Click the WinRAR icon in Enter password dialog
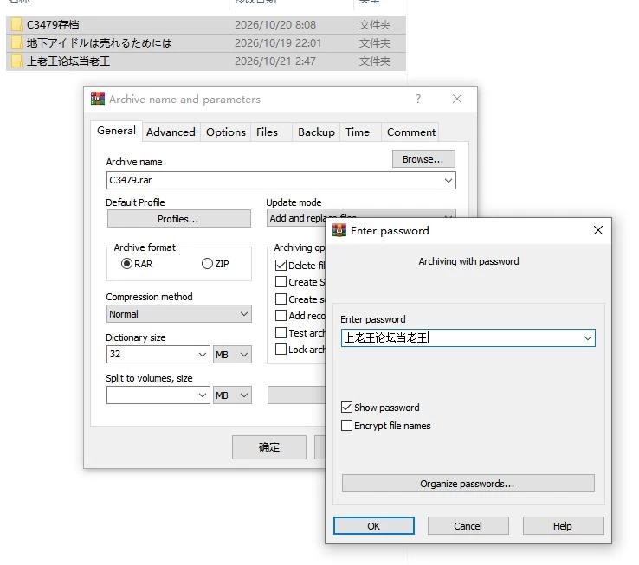The height and width of the screenshot is (565, 639). tap(339, 230)
